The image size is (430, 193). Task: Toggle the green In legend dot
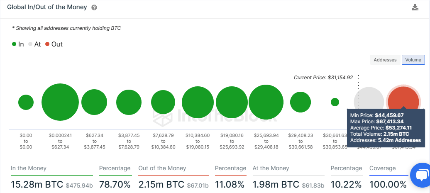(14, 44)
